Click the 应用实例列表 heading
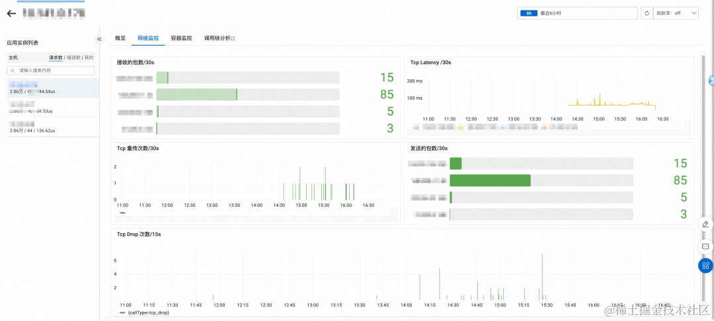Image resolution: width=714 pixels, height=321 pixels. pyautogui.click(x=22, y=43)
